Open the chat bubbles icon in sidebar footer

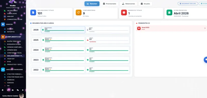click(18, 90)
